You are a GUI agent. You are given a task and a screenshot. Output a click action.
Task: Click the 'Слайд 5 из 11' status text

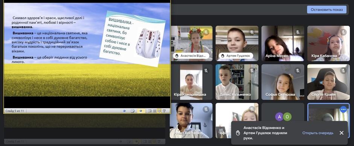(15, 111)
